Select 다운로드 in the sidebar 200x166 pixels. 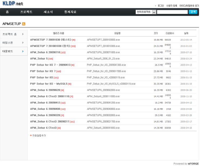(x=14, y=51)
